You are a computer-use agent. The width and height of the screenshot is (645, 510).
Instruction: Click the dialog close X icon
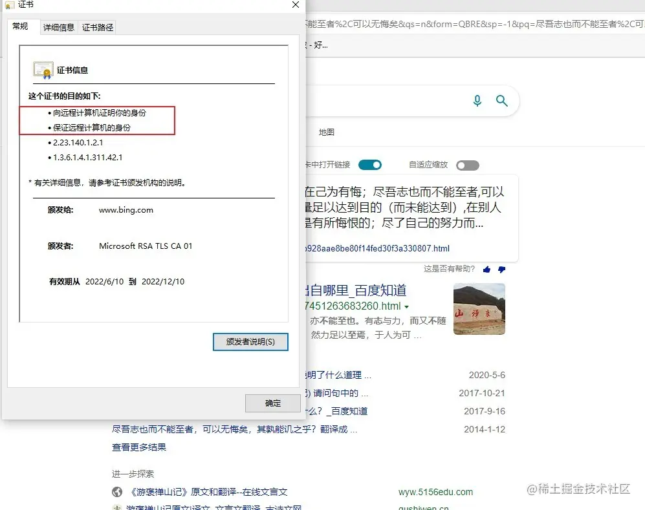pyautogui.click(x=295, y=5)
